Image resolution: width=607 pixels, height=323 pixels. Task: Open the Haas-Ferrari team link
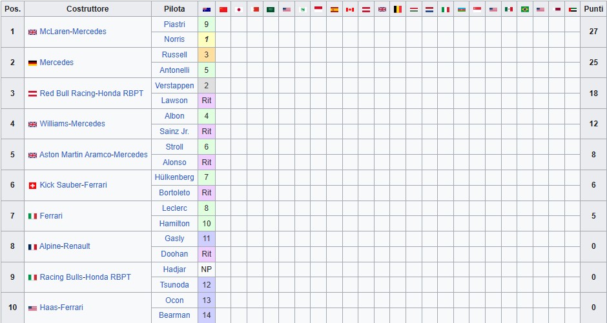pyautogui.click(x=61, y=308)
